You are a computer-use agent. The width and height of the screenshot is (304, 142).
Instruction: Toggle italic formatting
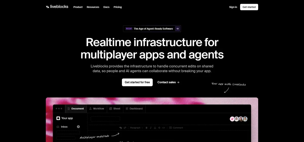pyautogui.click(x=151, y=128)
